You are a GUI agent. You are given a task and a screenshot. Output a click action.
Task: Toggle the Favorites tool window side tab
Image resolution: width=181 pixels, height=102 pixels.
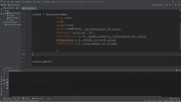click(1, 92)
